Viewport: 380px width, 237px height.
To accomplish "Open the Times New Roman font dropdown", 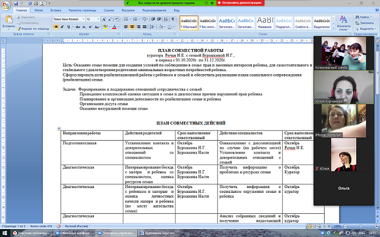I will pos(83,19).
